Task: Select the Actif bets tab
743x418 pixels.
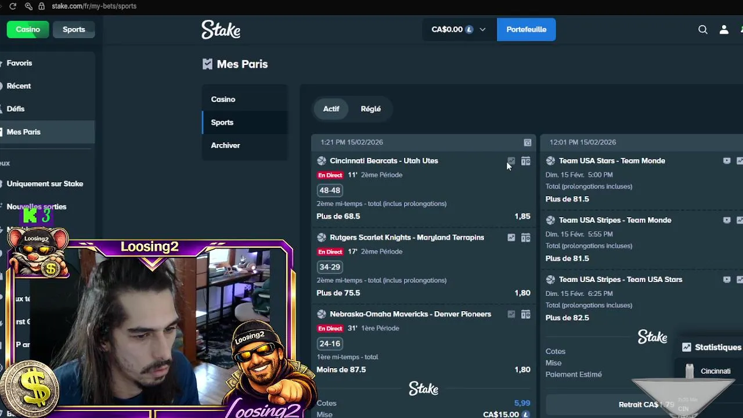Action: [331, 109]
